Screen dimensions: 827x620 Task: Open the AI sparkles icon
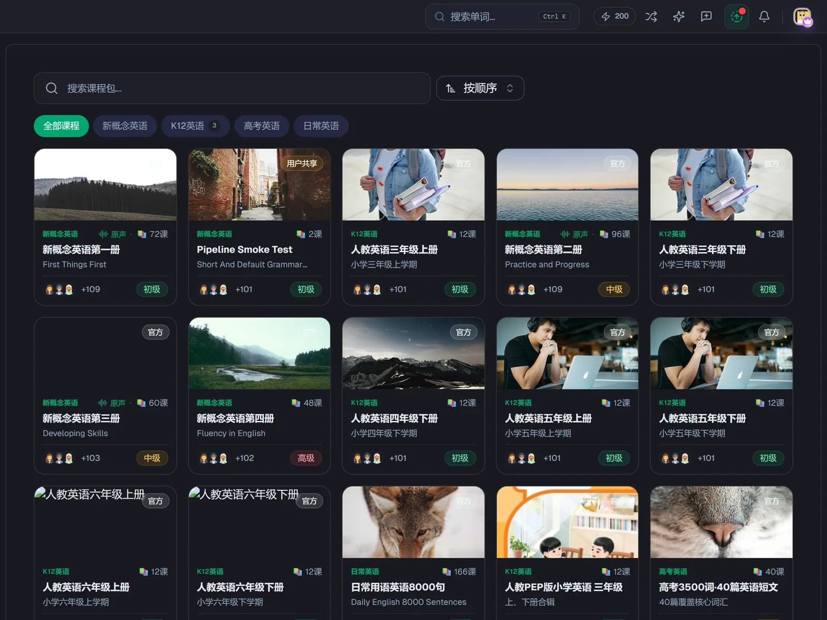pos(679,17)
